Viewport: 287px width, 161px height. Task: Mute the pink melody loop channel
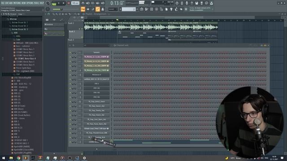click(70, 57)
